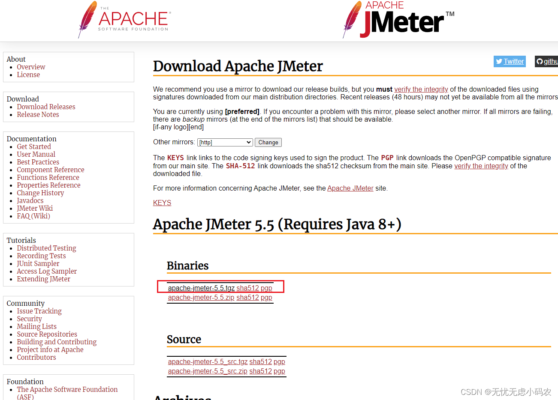The image size is (558, 400).
Task: Open pgp signature for apache-jmeter-5.5.tgz
Action: 266,288
